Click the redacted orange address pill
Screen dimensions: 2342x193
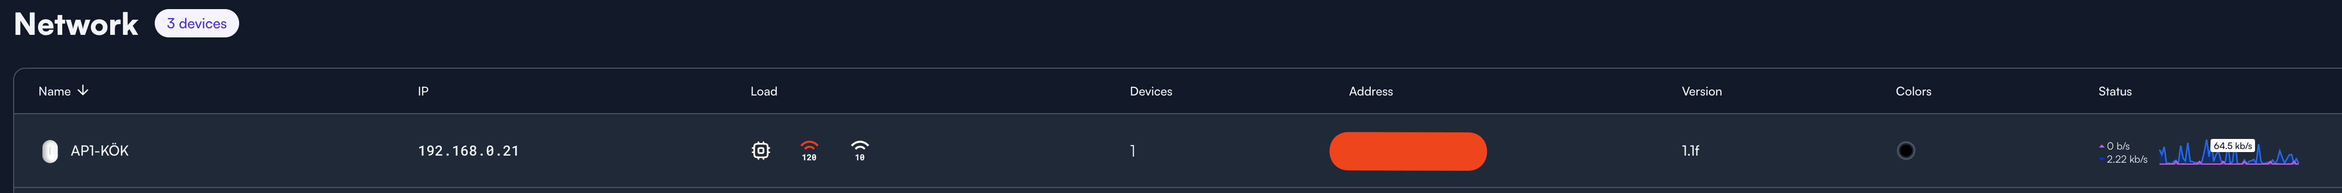pos(1408,151)
